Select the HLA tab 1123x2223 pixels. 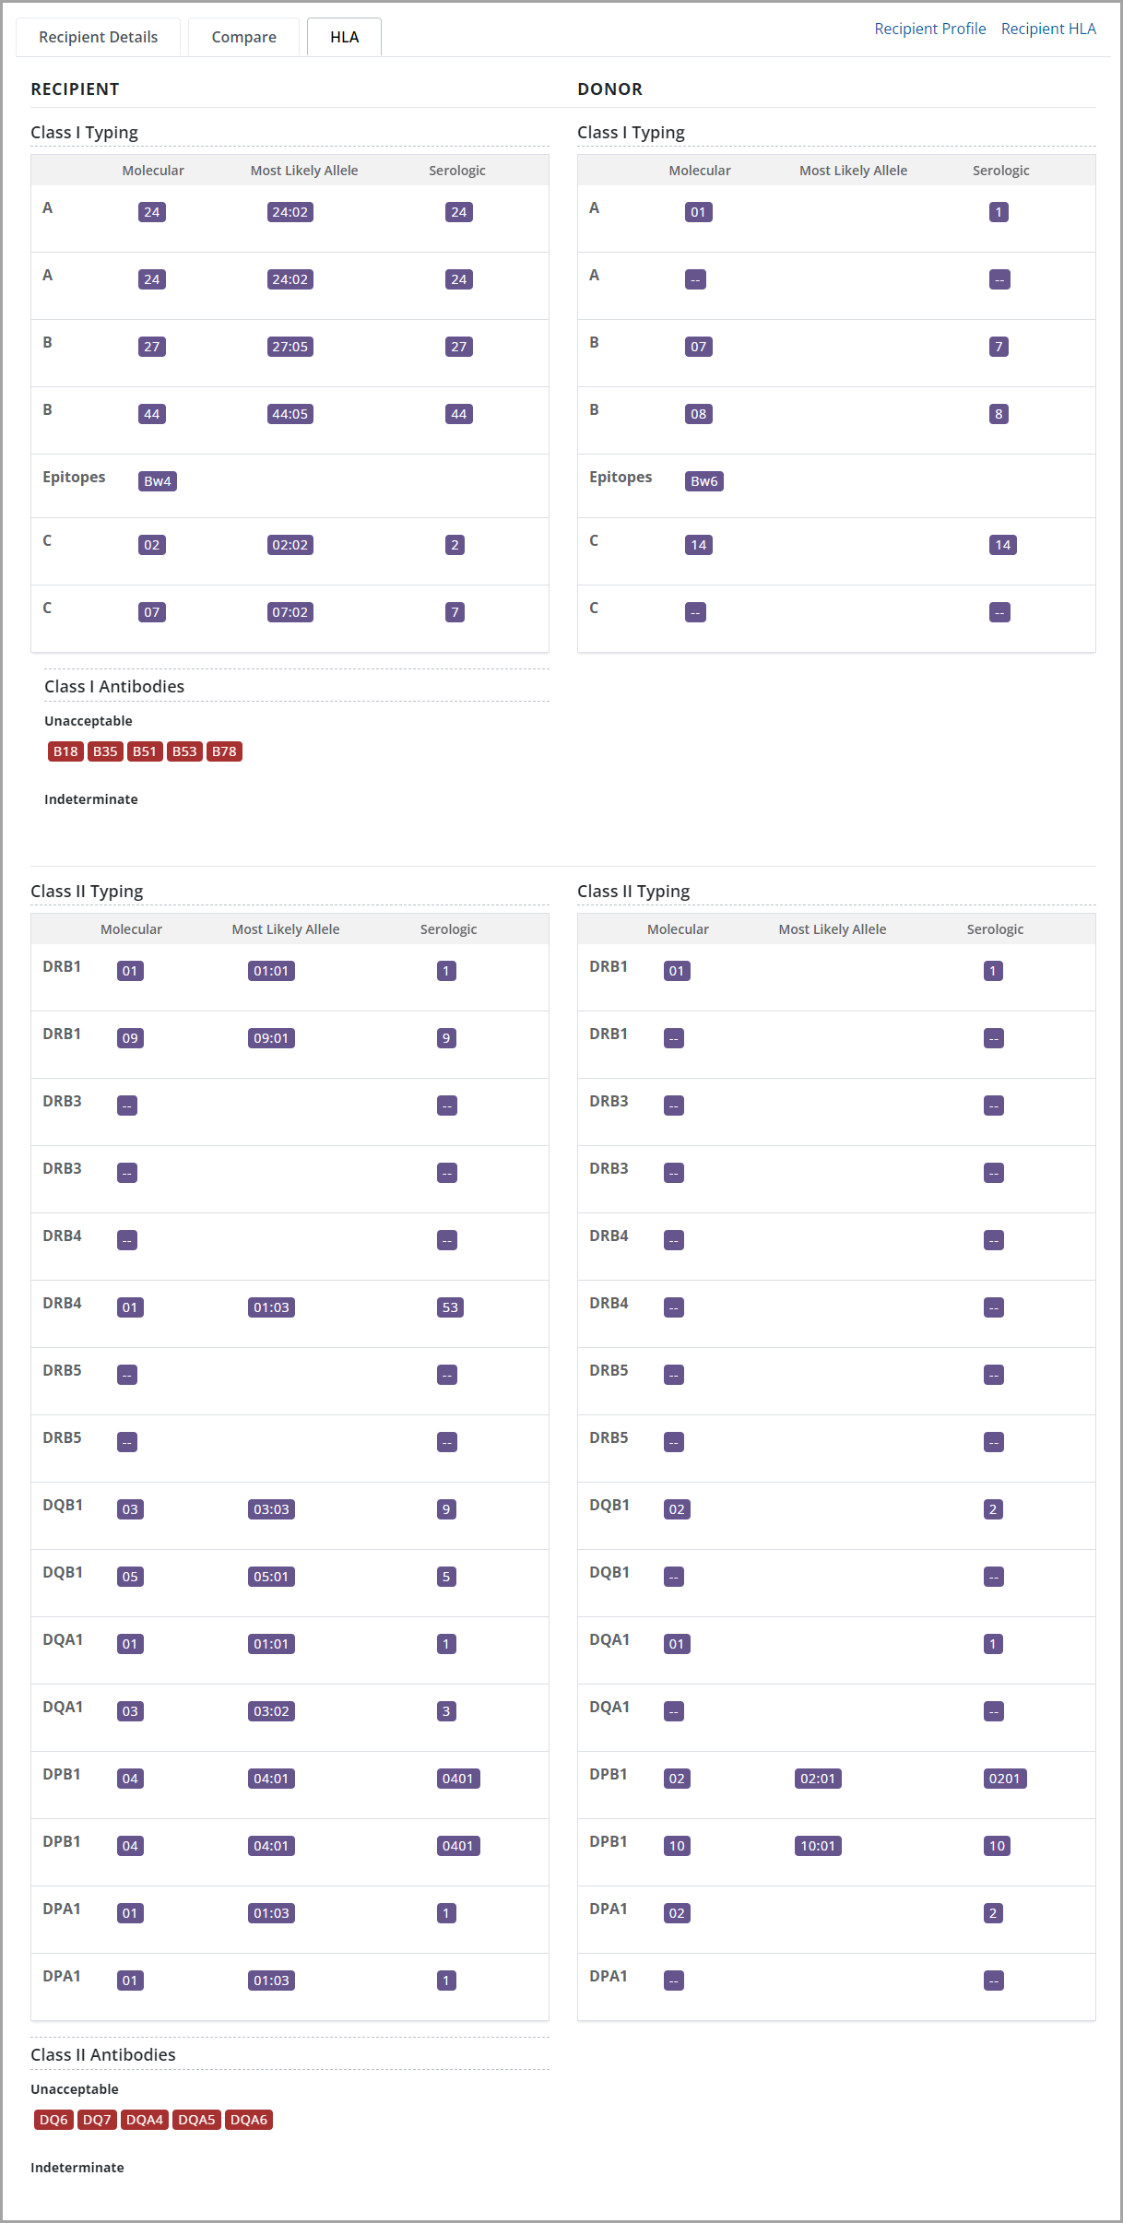pos(344,37)
